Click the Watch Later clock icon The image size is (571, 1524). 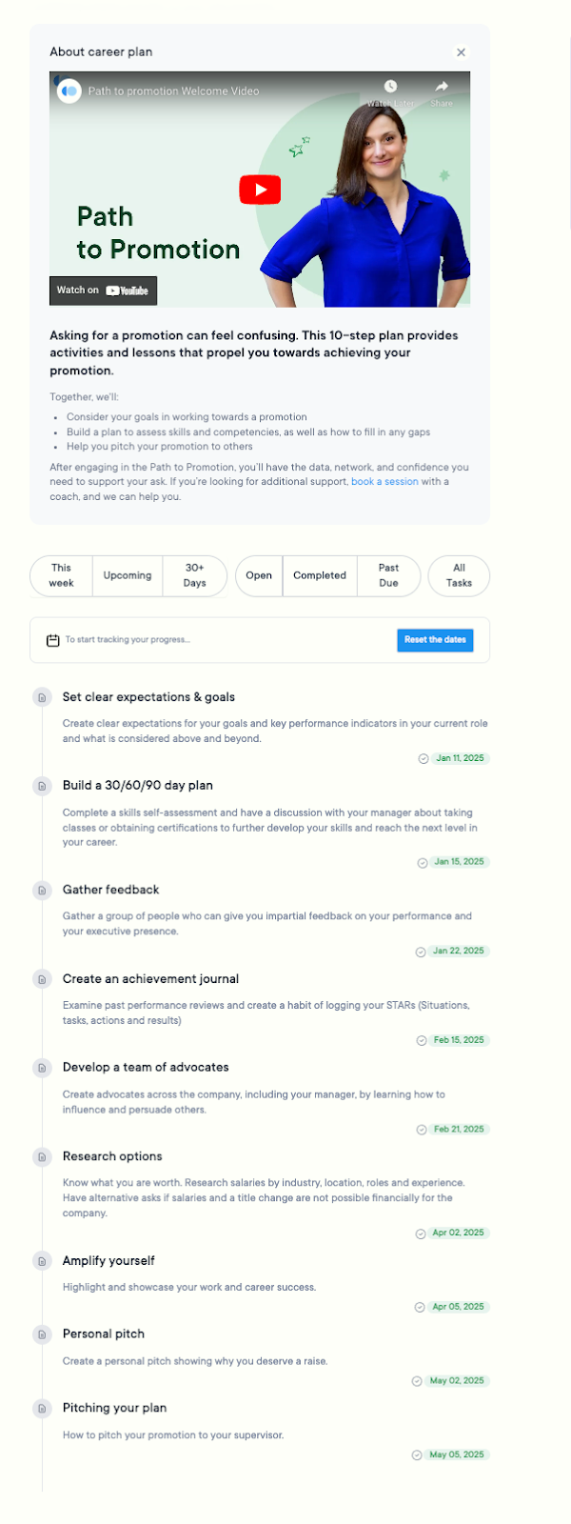390,87
